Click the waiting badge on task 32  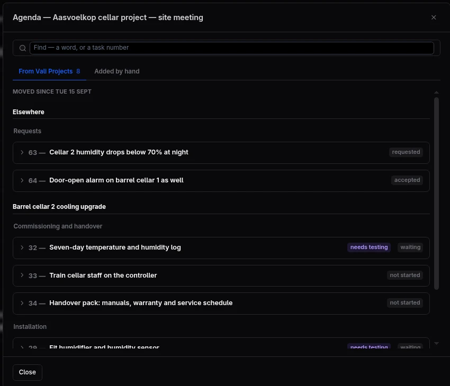[x=410, y=247]
